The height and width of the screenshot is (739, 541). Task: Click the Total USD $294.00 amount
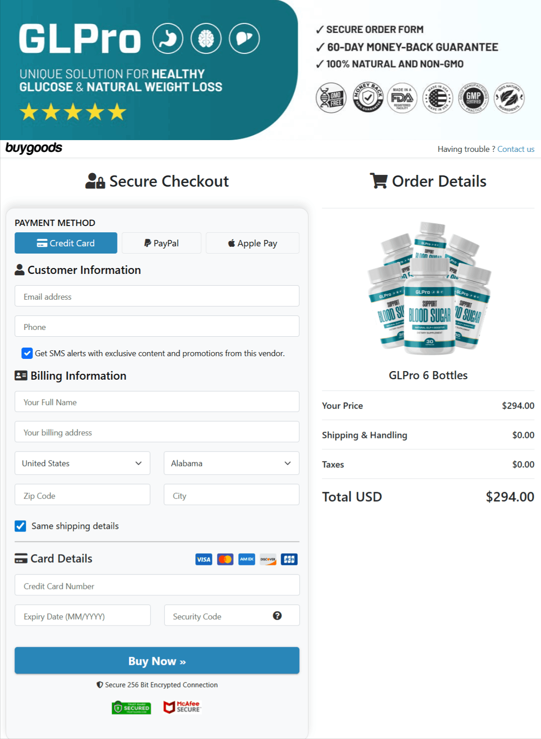(x=510, y=497)
